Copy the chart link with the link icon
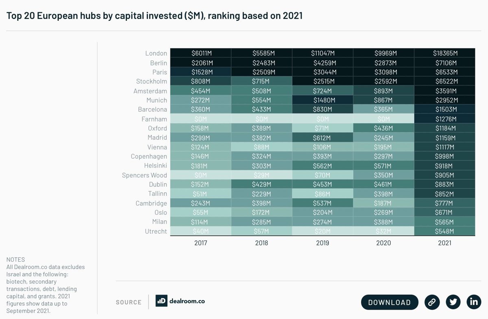 coord(432,302)
